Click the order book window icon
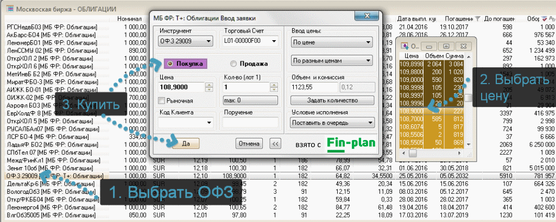This screenshot has height=222, width=556. (x=404, y=46)
